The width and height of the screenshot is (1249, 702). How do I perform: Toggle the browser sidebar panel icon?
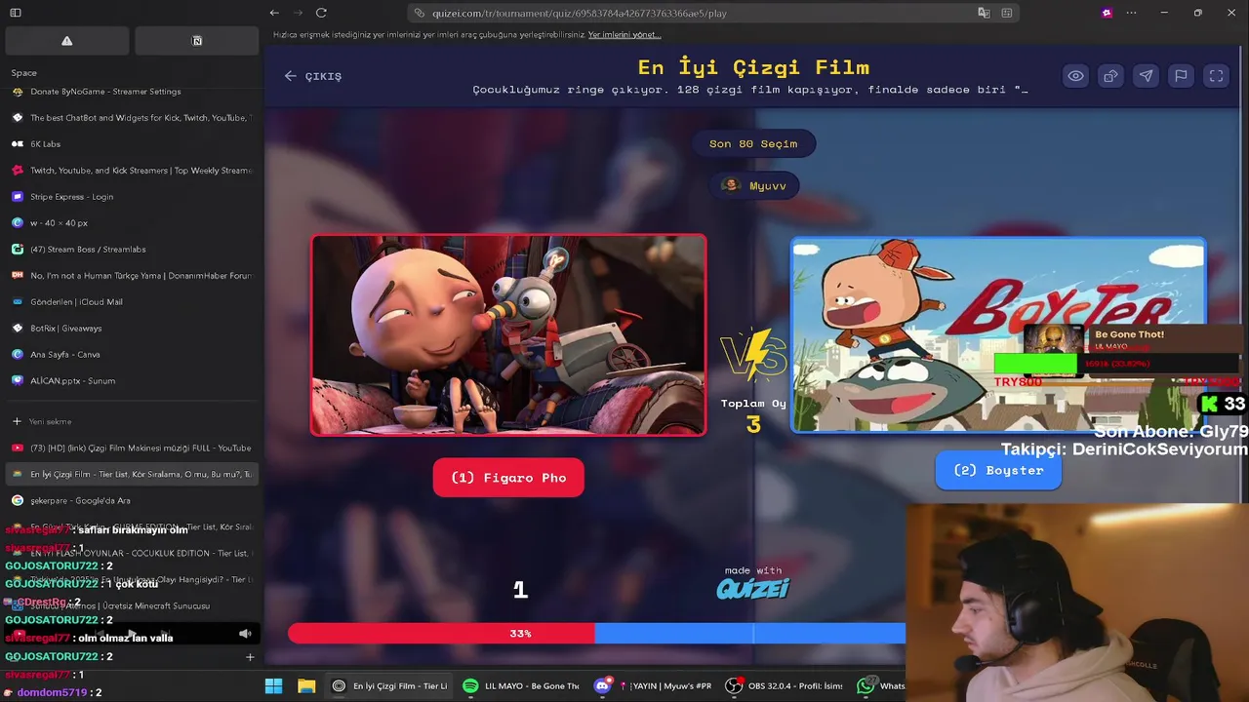(x=16, y=13)
